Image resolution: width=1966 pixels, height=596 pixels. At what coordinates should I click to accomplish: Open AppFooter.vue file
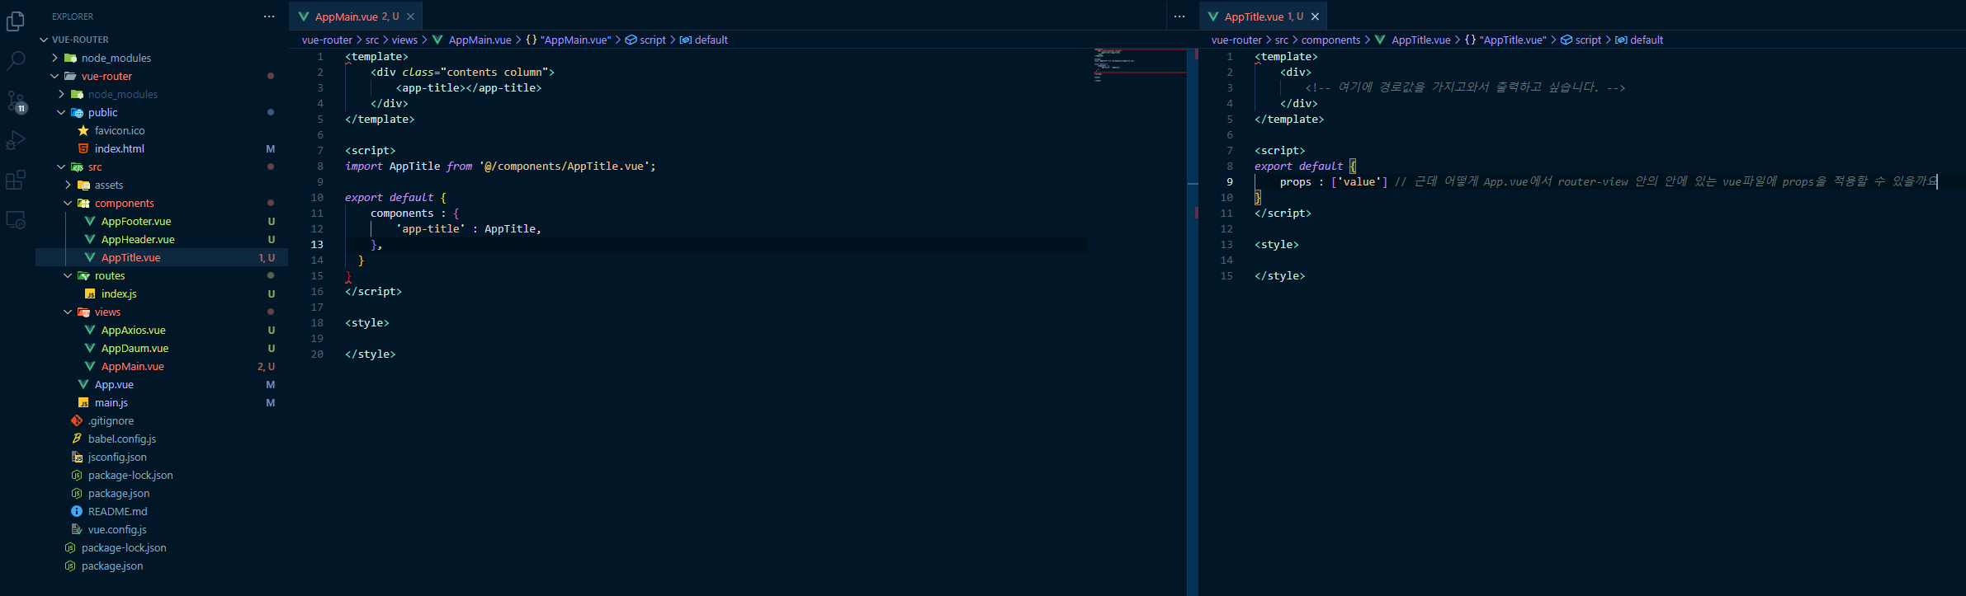162,221
